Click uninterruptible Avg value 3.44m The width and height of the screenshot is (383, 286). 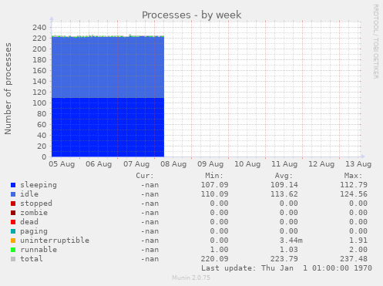click(291, 241)
